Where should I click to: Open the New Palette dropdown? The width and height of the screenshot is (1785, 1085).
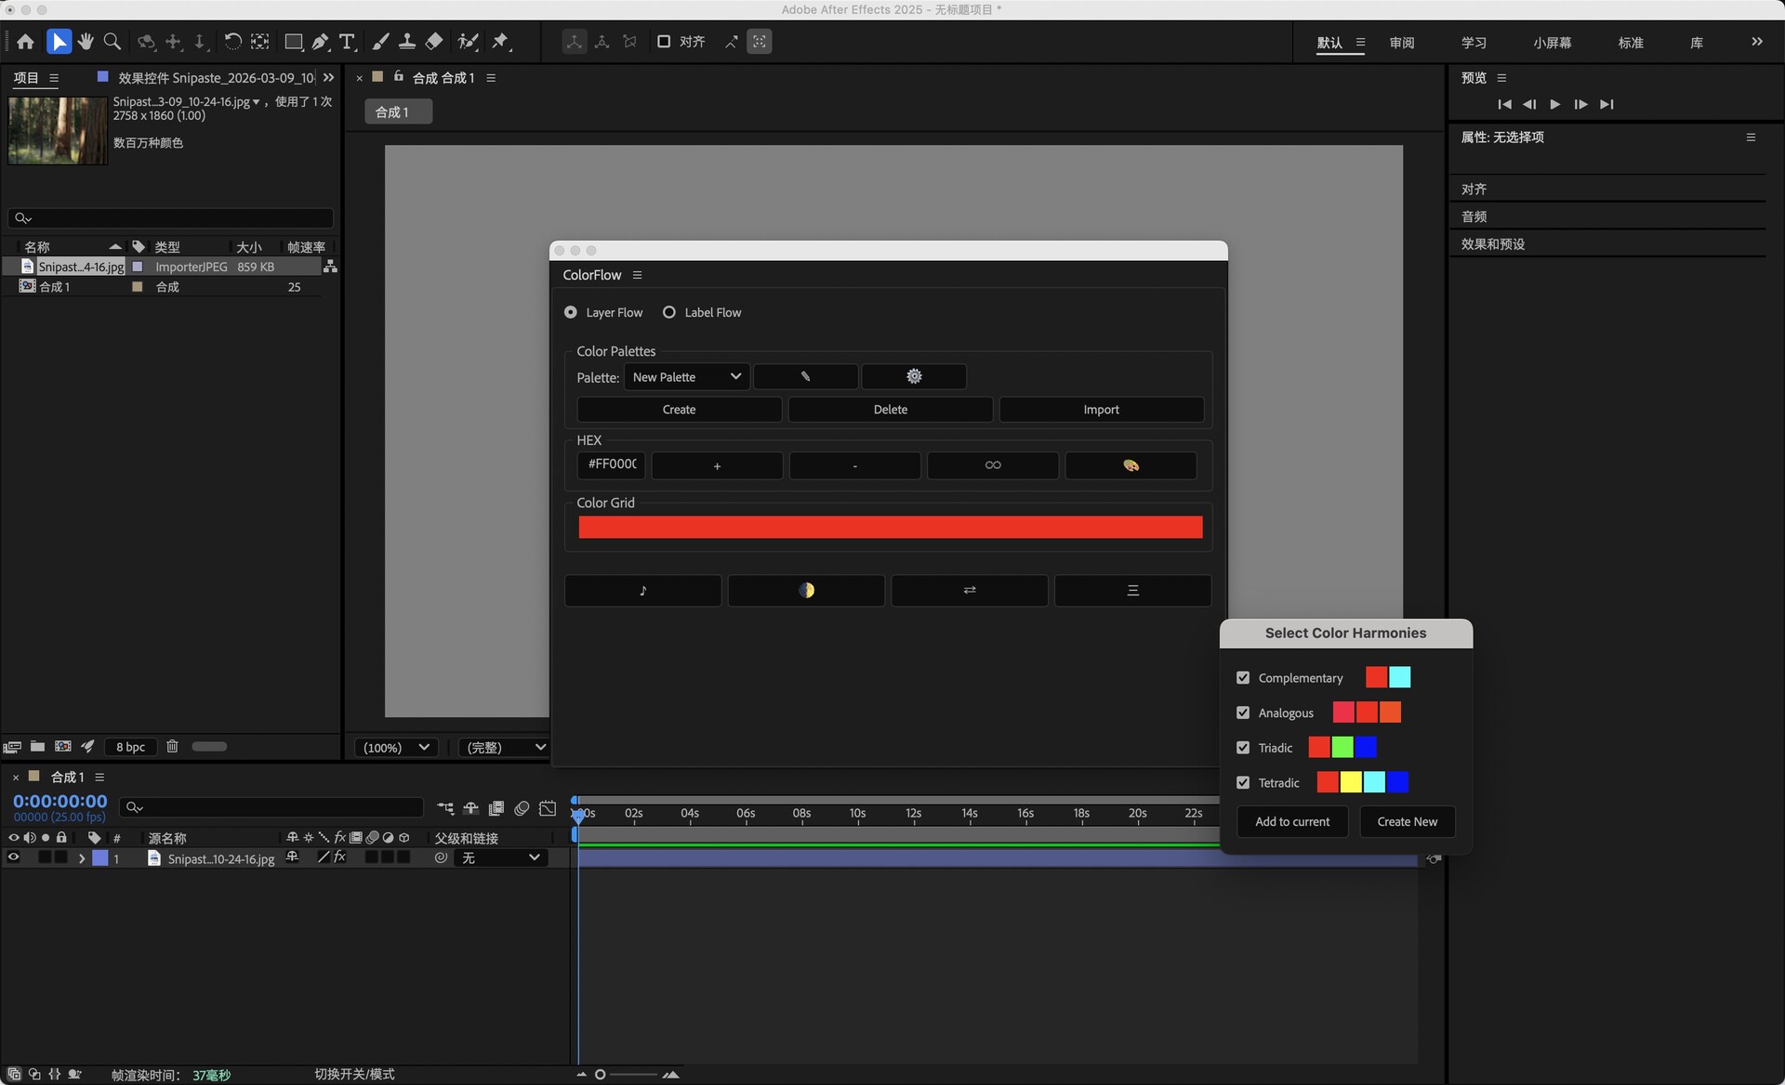click(x=686, y=377)
